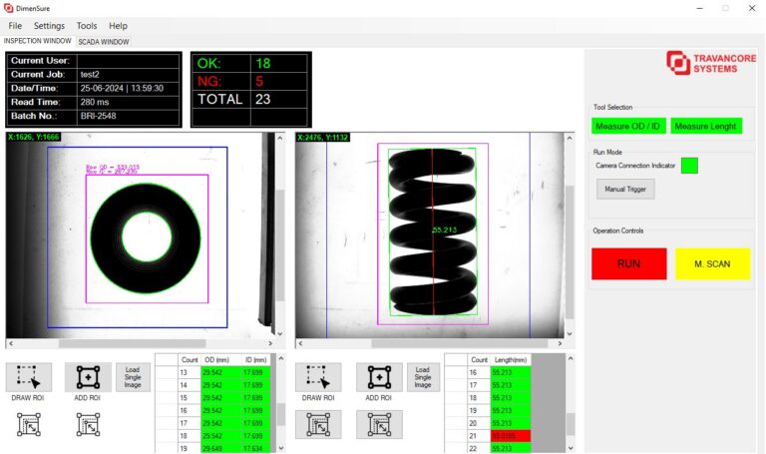Open the Settings menu
Screen dimensions: 766x454
(x=49, y=25)
